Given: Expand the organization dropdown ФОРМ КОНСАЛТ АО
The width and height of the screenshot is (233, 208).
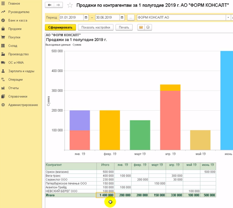Looking at the screenshot, I should (228, 17).
